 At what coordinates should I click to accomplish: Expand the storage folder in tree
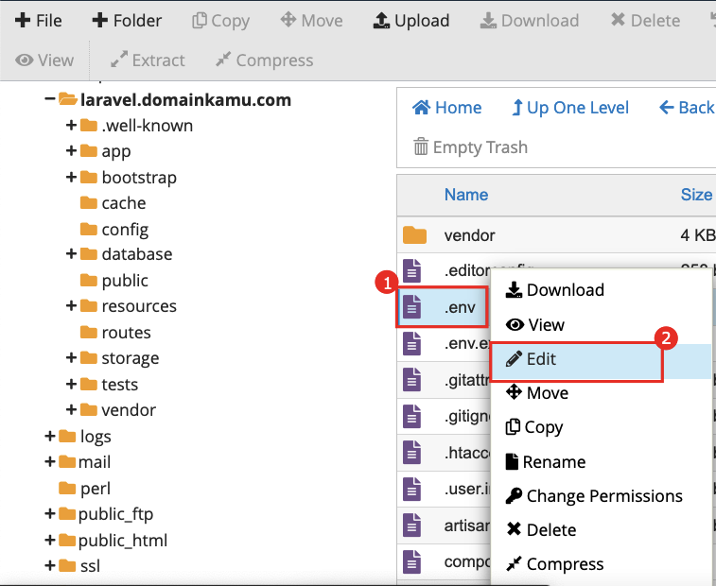(x=71, y=358)
